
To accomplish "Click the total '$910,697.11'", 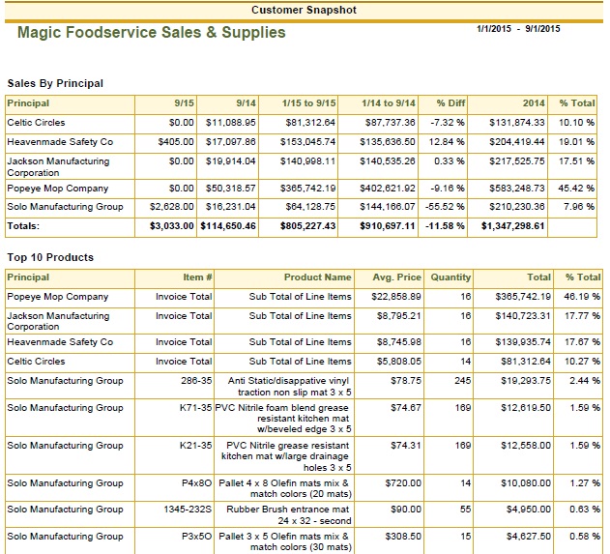I will [x=388, y=226].
